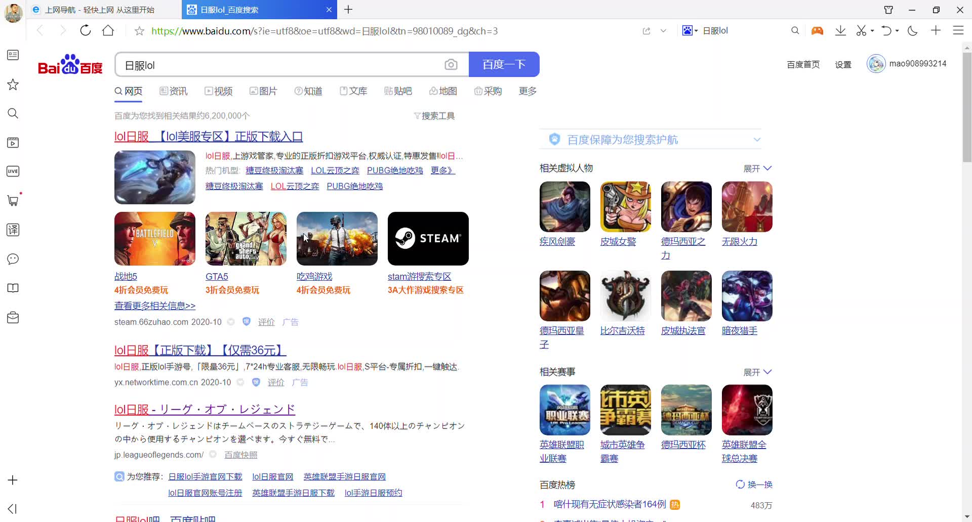
Task: Click the scissors screenshot tool icon
Action: pyautogui.click(x=861, y=30)
